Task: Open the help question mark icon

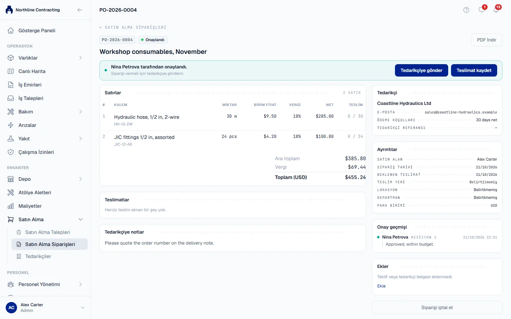Action: click(x=466, y=10)
